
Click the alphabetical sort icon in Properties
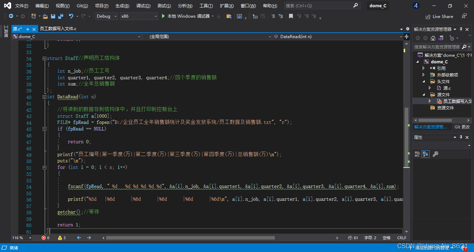click(x=425, y=154)
